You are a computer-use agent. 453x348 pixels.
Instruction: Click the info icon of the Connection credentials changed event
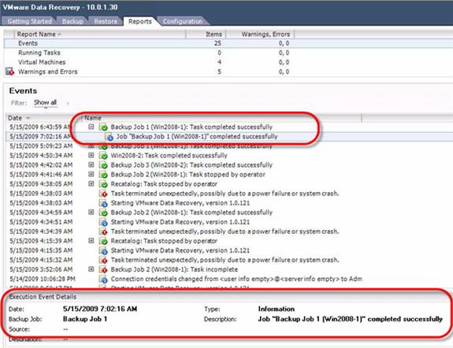click(x=103, y=280)
